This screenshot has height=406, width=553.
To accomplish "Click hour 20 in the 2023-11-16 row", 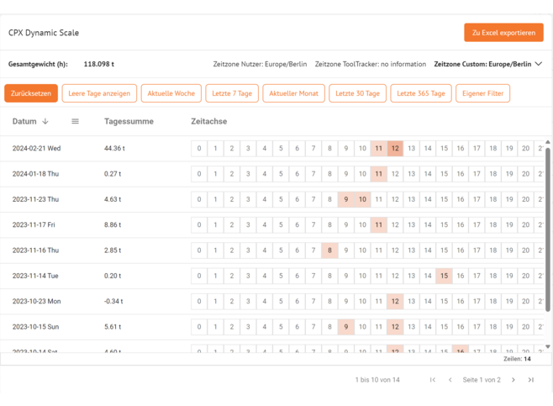I will (x=525, y=250).
